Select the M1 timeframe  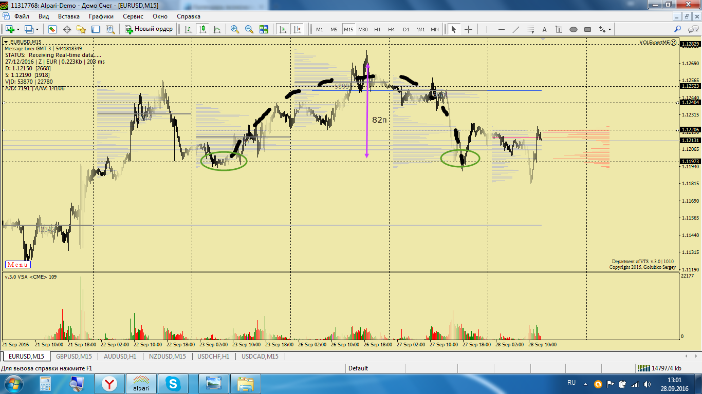click(x=320, y=29)
